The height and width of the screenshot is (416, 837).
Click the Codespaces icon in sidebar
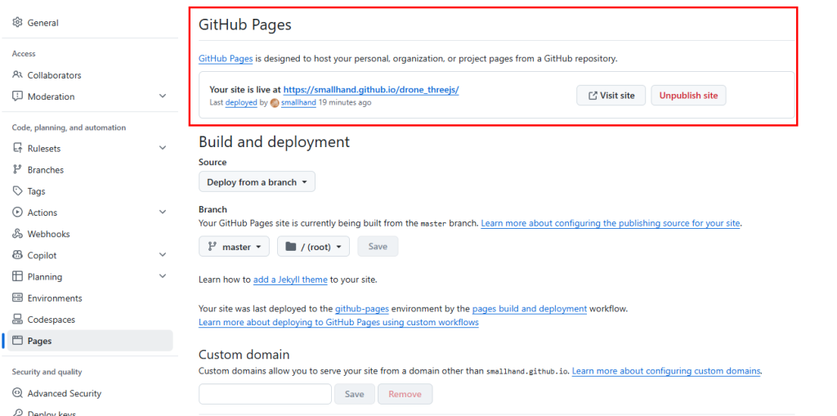(x=18, y=320)
